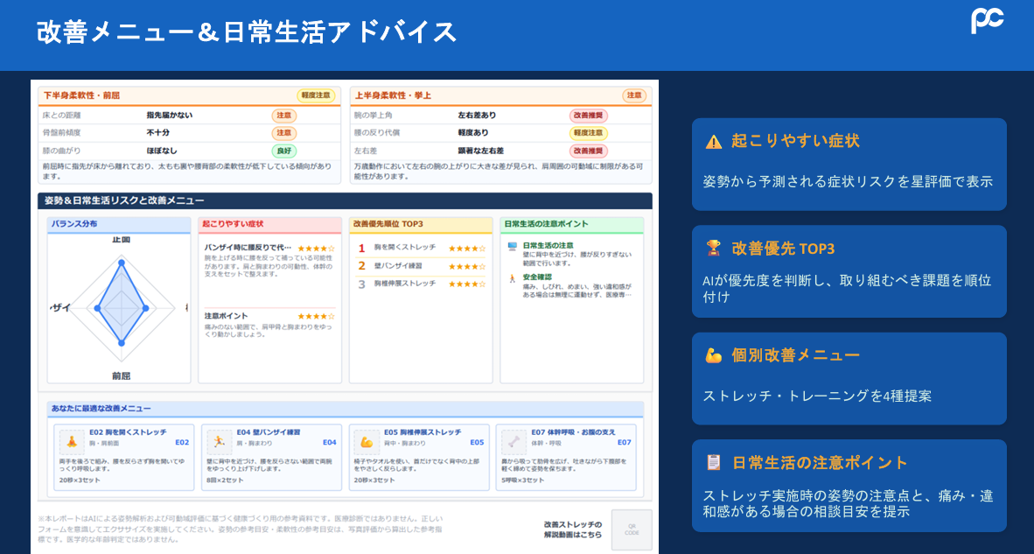
Task: Open the QR CODE box for stretch videos
Action: [x=632, y=529]
